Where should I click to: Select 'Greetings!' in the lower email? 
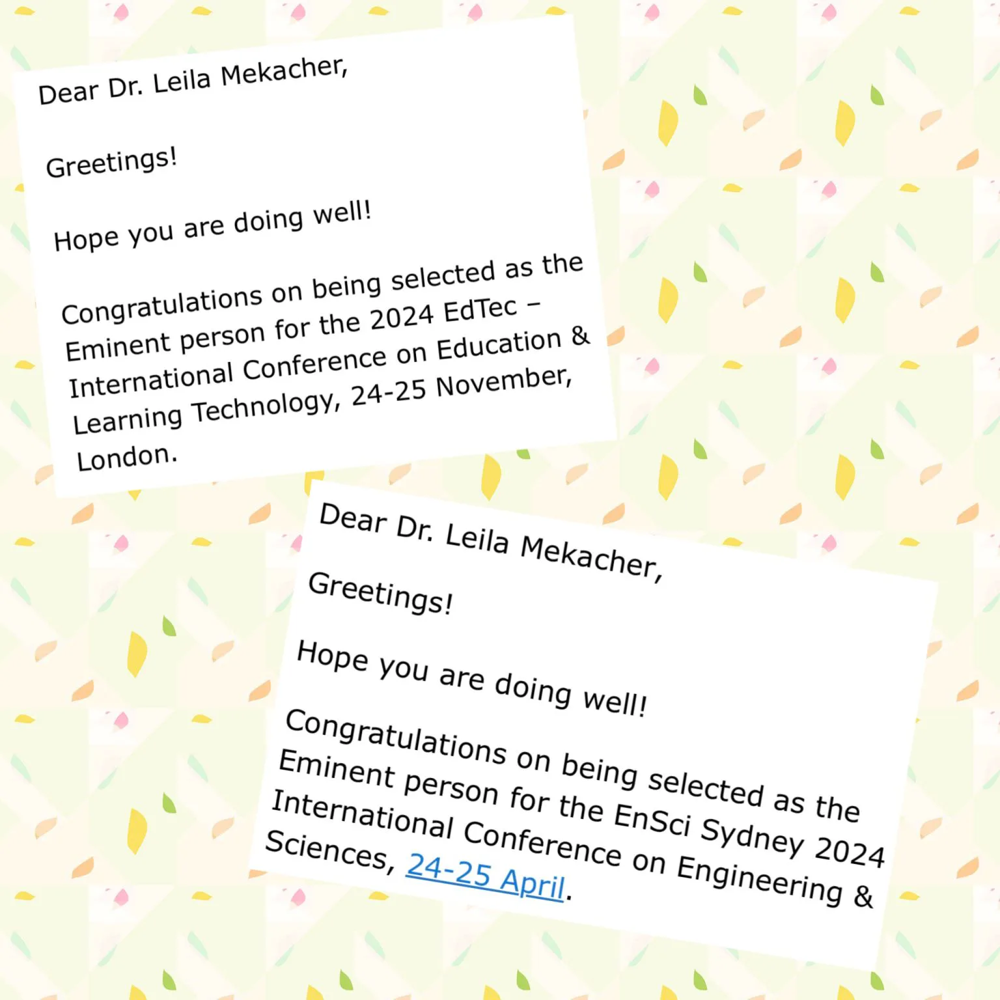pyautogui.click(x=381, y=592)
